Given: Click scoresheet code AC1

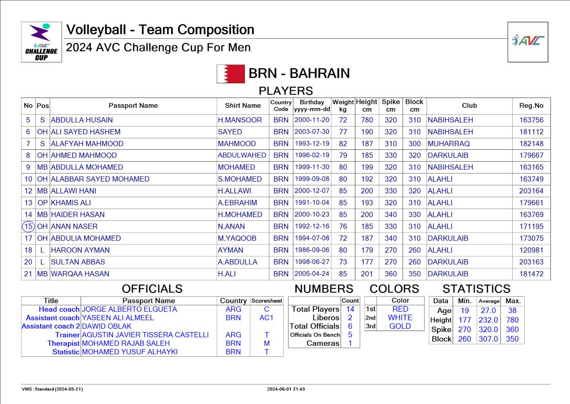Looking at the screenshot, I should click(x=266, y=318).
